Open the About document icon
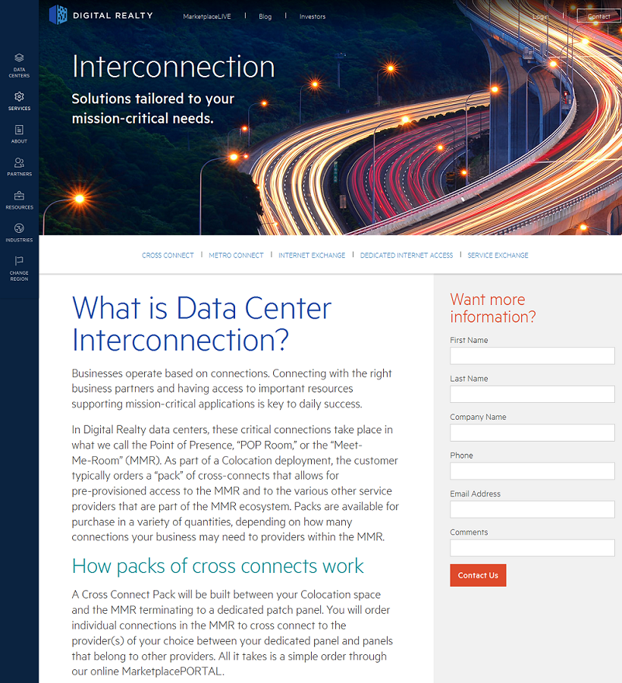This screenshot has height=683, width=622. click(19, 131)
